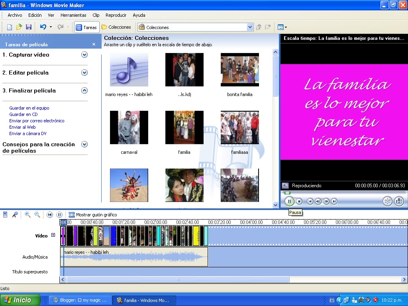Click the narrate timeline microphone icon

pos(15,215)
